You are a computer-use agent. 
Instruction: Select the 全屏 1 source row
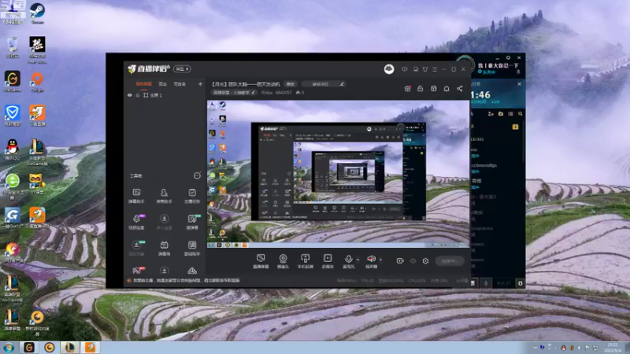(165, 95)
